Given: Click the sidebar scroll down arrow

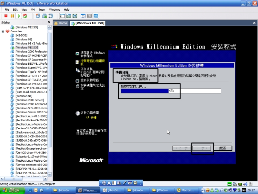Looking at the screenshot, I should click(50, 174).
